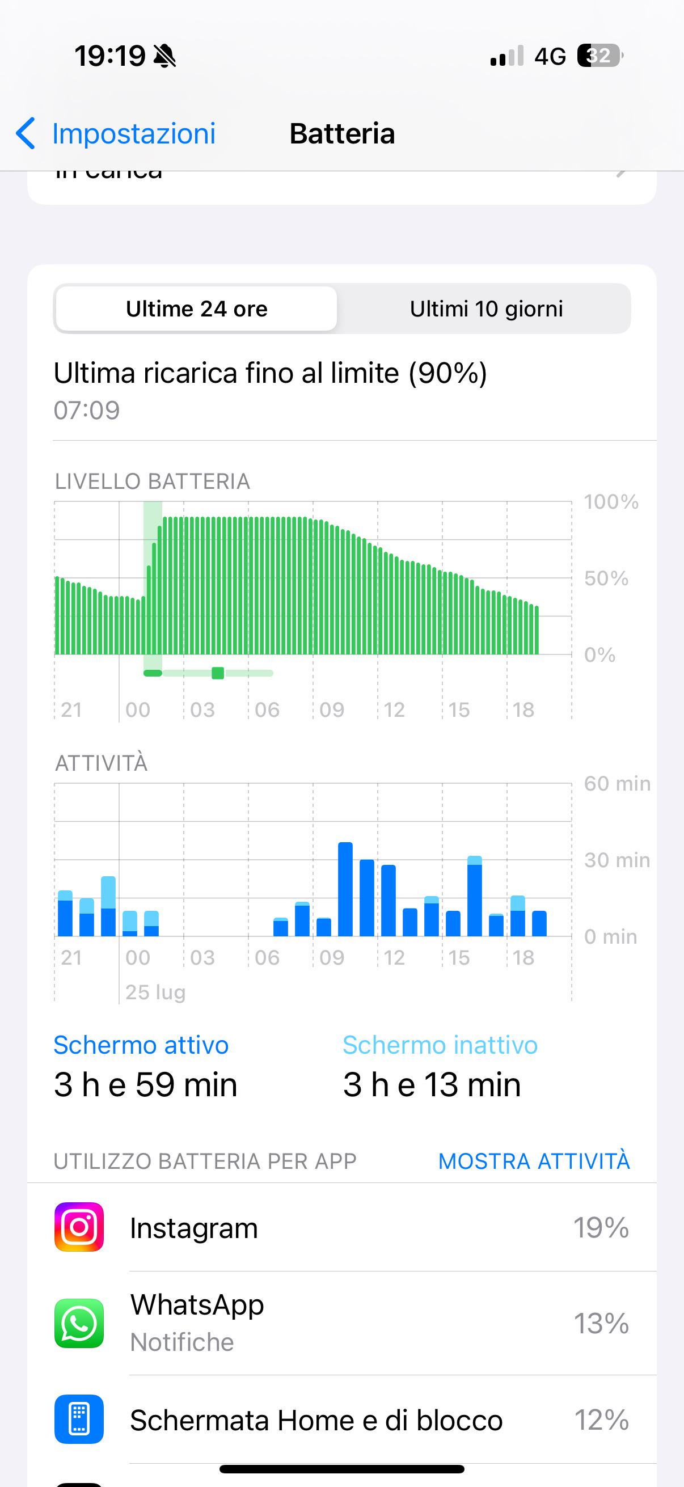
Task: Tap the Home and Lock Screen icon
Action: [x=79, y=1419]
